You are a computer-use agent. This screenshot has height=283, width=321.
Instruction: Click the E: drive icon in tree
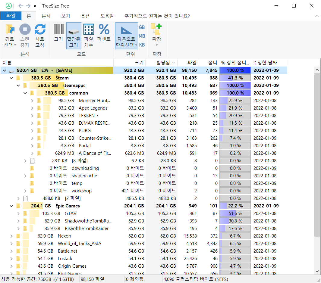(x=11, y=71)
